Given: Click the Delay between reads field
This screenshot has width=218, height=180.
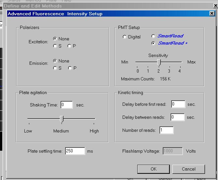Looking at the screenshot, I should pyautogui.click(x=178, y=117).
